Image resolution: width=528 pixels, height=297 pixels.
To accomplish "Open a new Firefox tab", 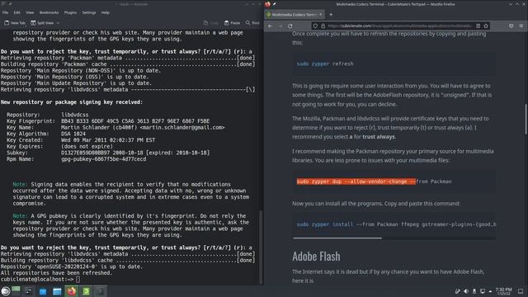I will 331,15.
